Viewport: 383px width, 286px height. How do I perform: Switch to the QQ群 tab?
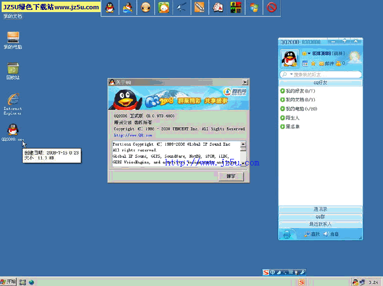pyautogui.click(x=320, y=216)
